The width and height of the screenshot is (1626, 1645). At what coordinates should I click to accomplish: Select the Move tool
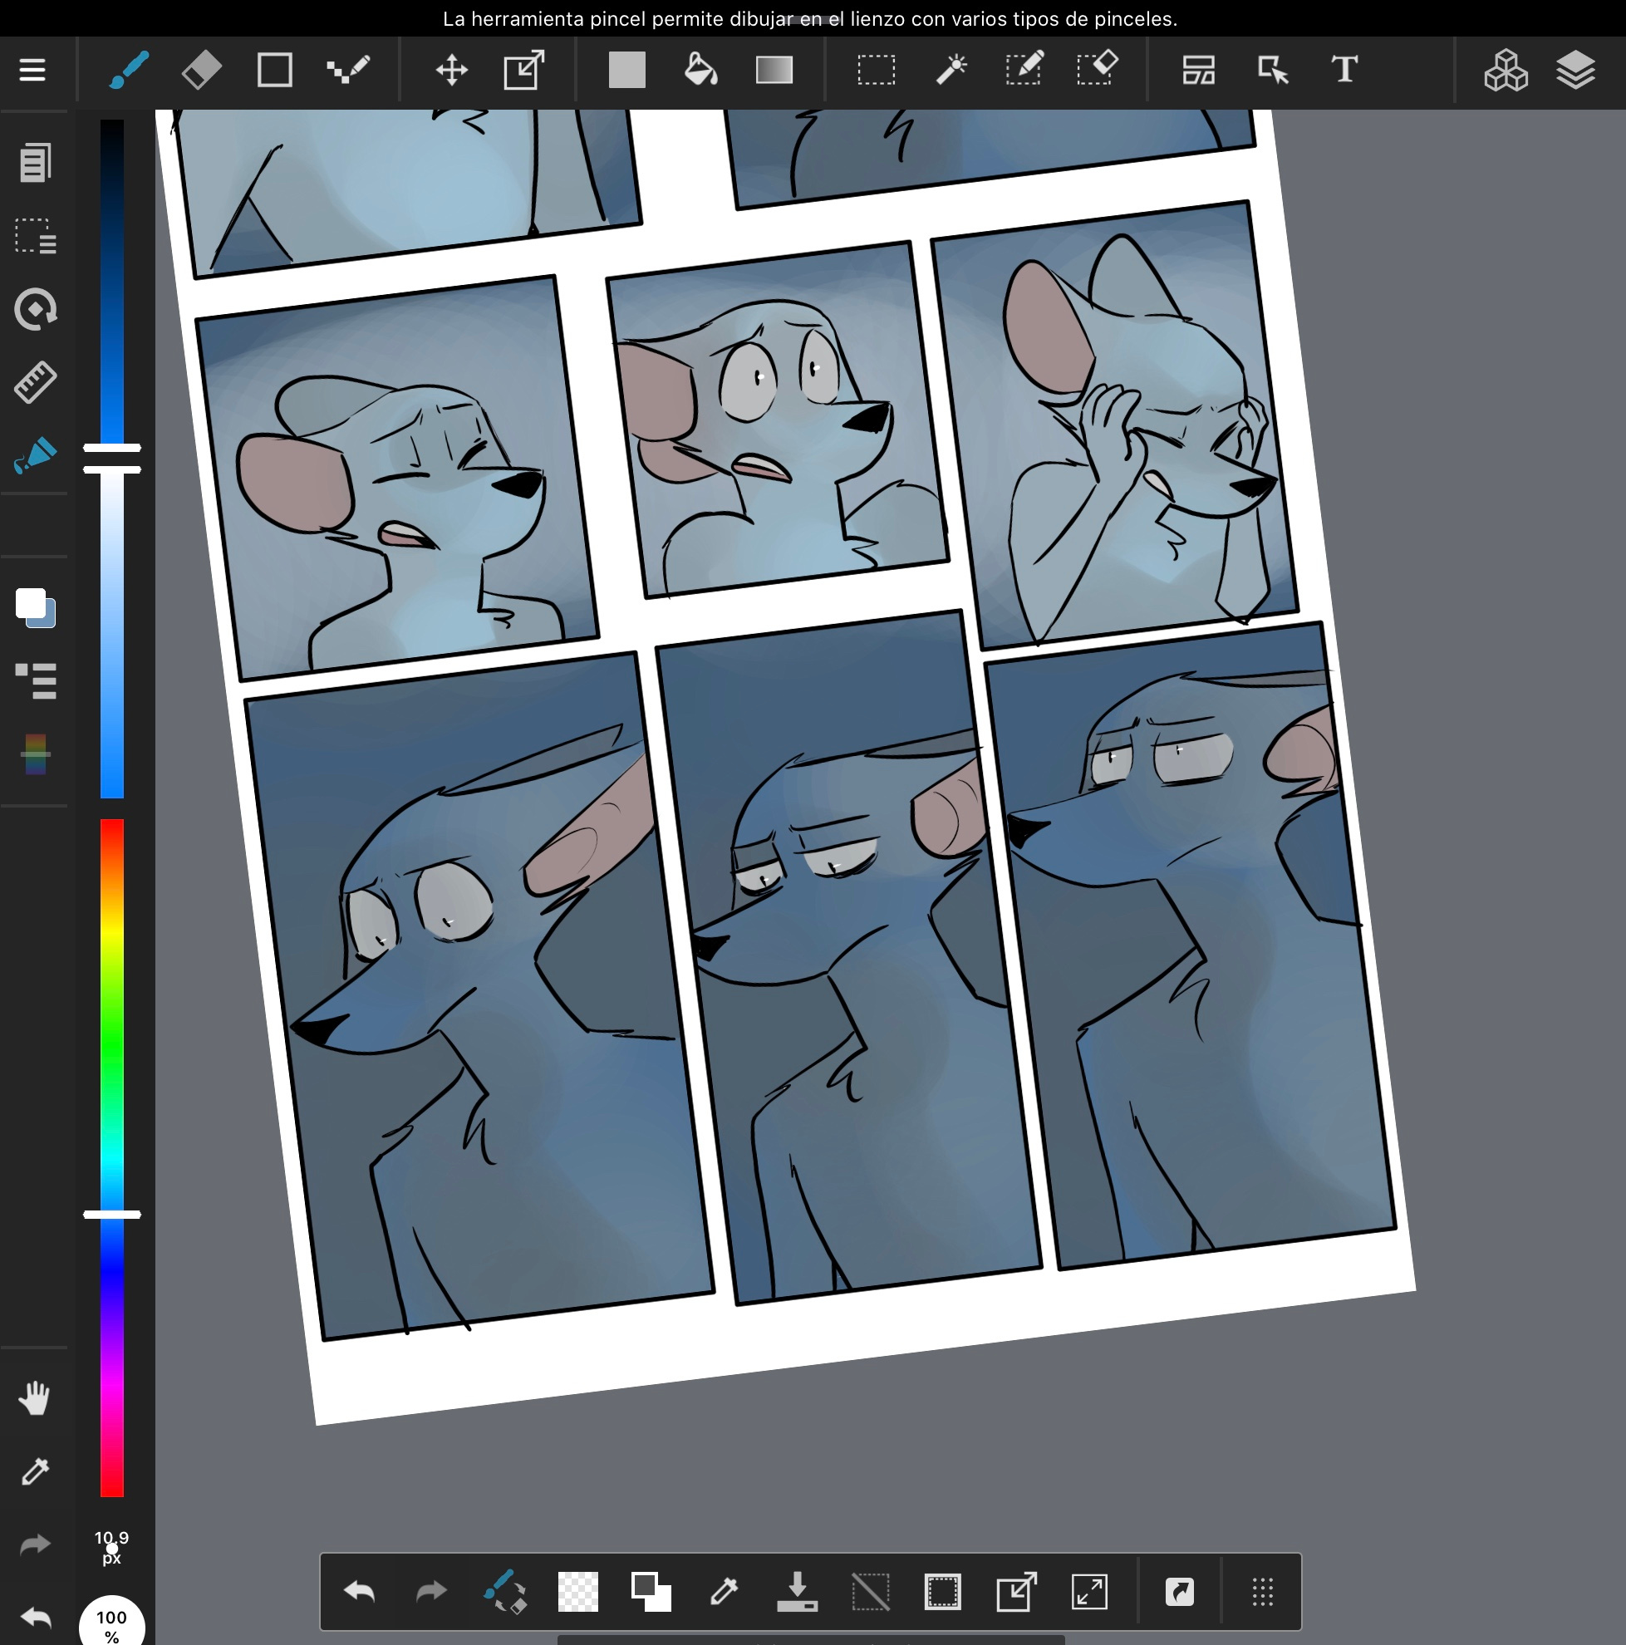pos(452,70)
